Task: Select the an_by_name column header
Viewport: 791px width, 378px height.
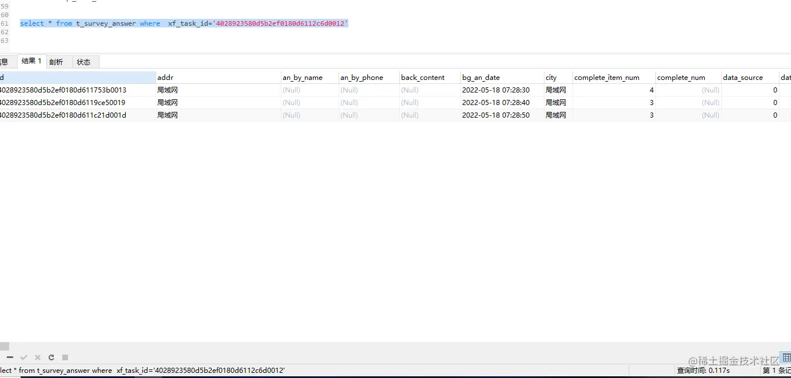Action: [x=310, y=77]
